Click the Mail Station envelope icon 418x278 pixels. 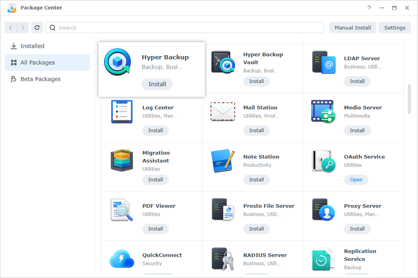pyautogui.click(x=223, y=112)
